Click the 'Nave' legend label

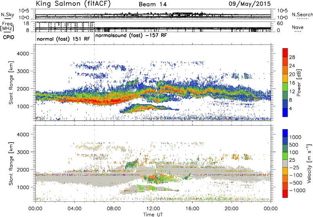point(298,27)
